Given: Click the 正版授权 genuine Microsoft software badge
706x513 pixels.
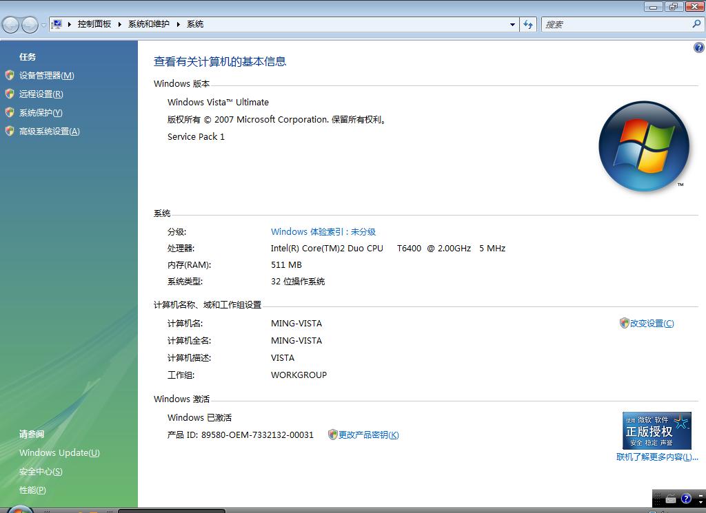Looking at the screenshot, I should pos(657,431).
